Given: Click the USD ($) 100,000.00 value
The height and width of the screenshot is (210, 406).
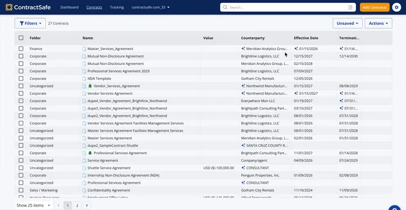Looking at the screenshot, I should (x=219, y=168).
